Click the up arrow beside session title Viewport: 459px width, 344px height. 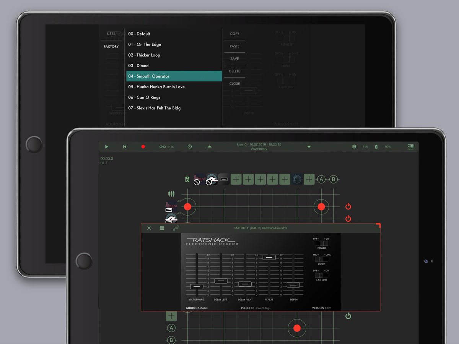click(x=209, y=147)
